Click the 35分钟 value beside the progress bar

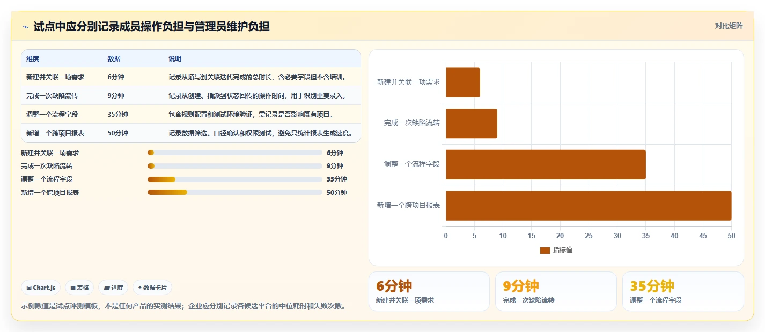coord(337,179)
